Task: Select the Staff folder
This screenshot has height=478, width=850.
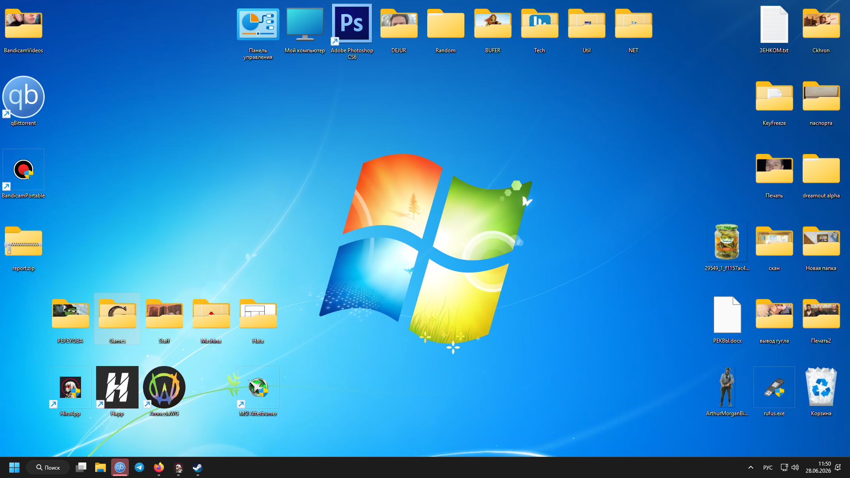Action: tap(164, 320)
